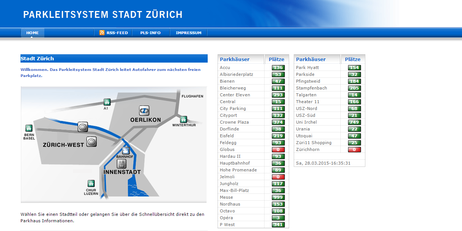
Task: Click the Zürichhorn red zero badge
Action: tap(354, 149)
